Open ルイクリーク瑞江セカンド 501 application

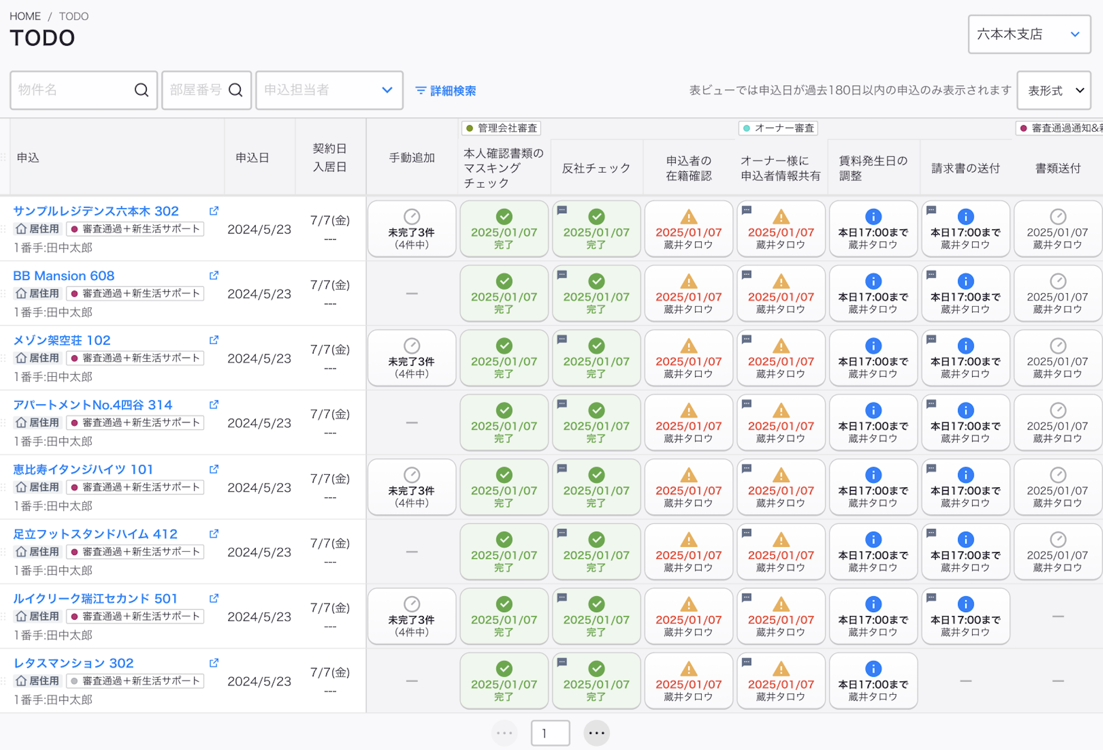[x=95, y=598]
